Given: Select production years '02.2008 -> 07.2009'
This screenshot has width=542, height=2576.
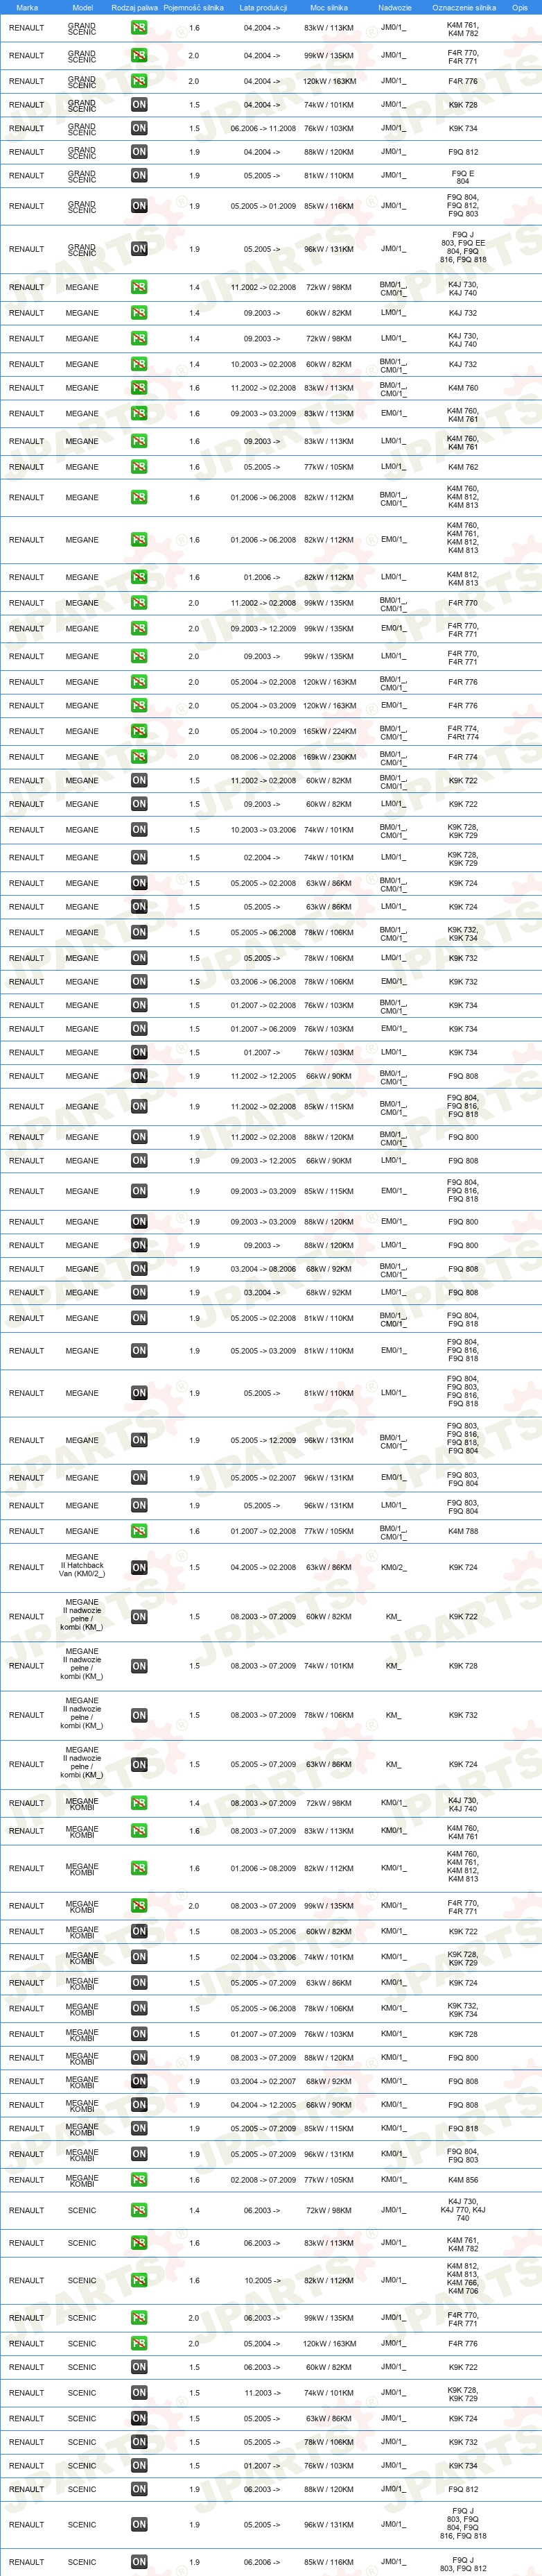Looking at the screenshot, I should (x=263, y=2180).
